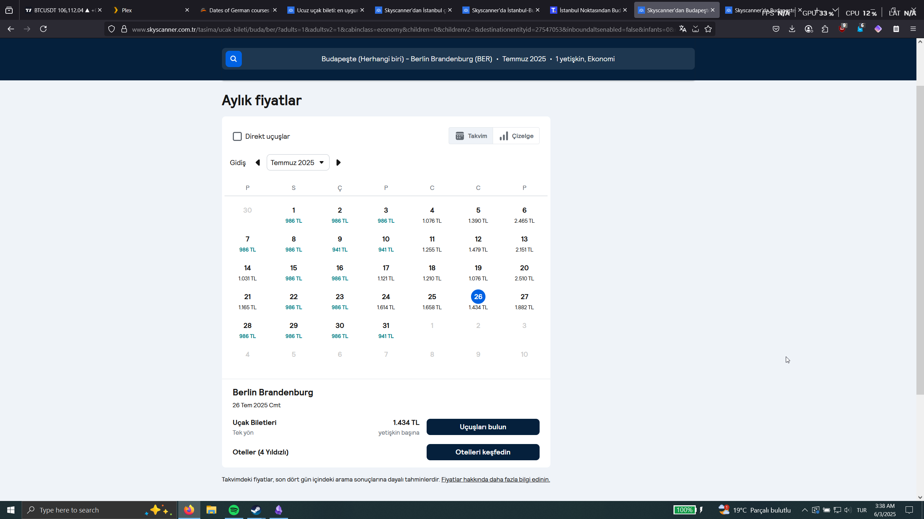Enable the Direkt uçuşlar checkbox
This screenshot has height=519, width=924.
tap(237, 137)
